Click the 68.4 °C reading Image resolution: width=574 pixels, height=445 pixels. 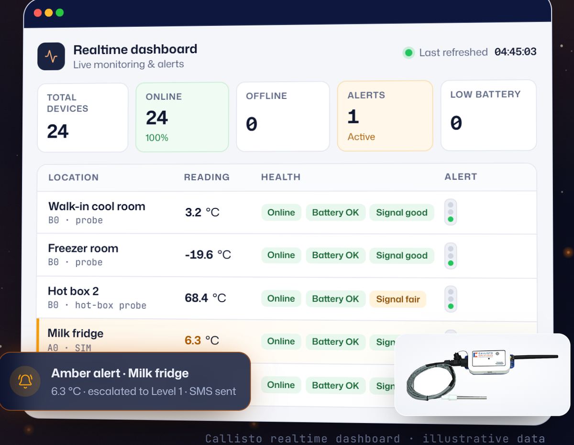click(x=206, y=298)
